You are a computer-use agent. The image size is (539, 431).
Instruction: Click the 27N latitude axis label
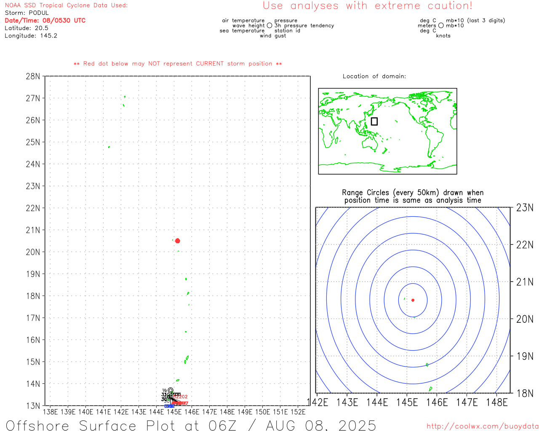pos(33,98)
